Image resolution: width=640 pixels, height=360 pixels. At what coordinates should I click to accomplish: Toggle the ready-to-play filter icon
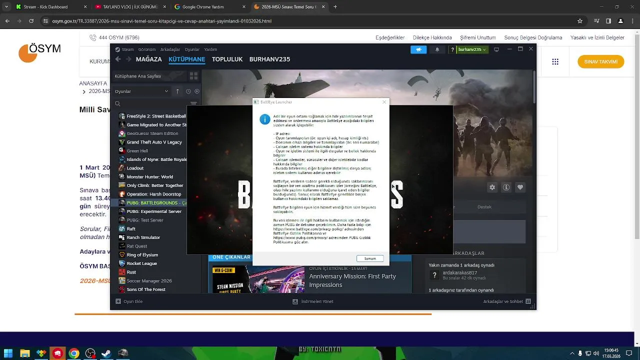point(197,91)
